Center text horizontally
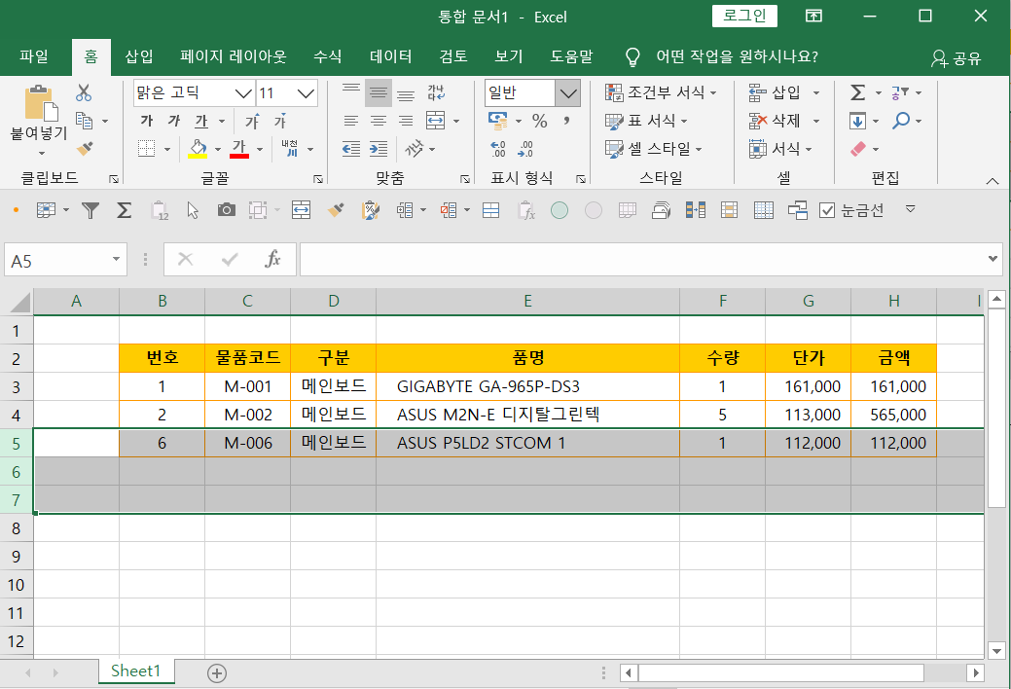1011x689 pixels. [x=379, y=121]
